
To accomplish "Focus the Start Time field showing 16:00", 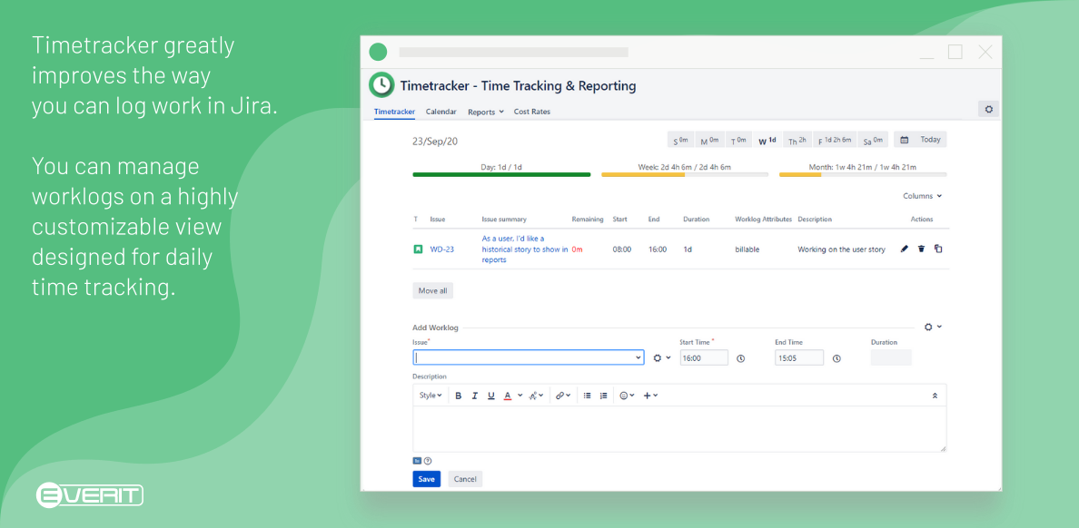I will [x=704, y=357].
